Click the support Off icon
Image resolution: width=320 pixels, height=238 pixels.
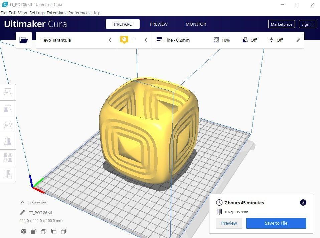point(245,40)
